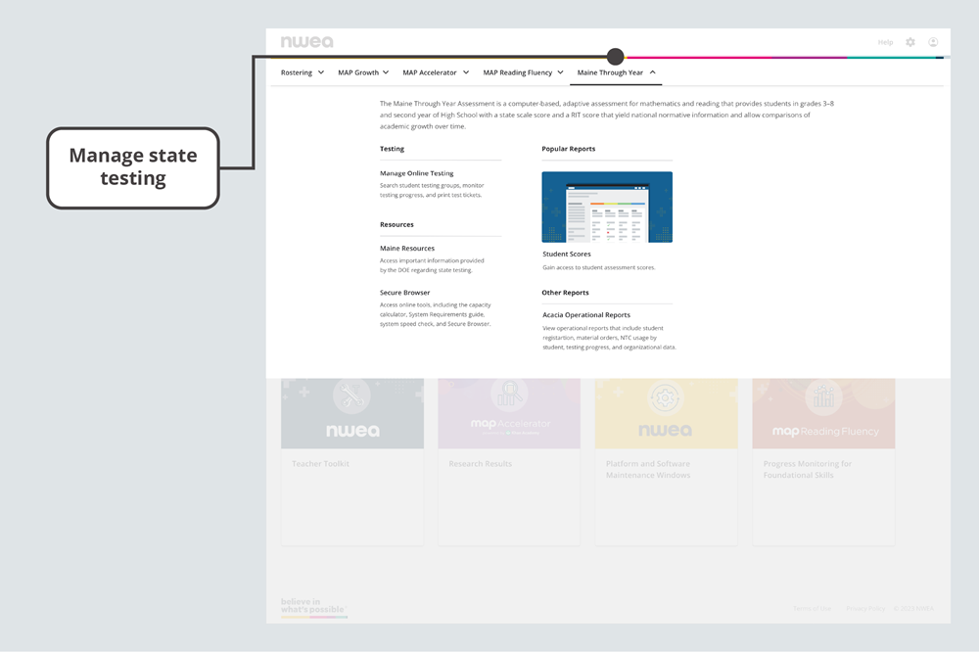Open the MAP Accelerator dropdown
Image resolution: width=979 pixels, height=652 pixels.
[x=436, y=72]
